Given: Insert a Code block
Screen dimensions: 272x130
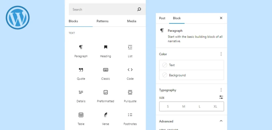Looking at the screenshot, I should pyautogui.click(x=130, y=74).
